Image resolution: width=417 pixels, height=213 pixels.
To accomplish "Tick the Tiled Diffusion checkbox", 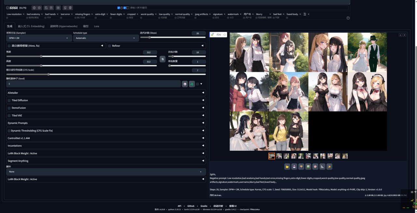I will 9,100.
